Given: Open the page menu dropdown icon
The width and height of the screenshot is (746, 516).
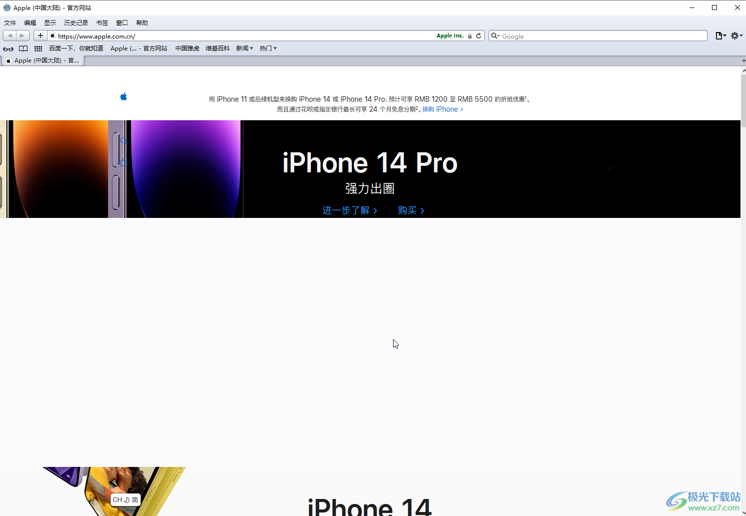Looking at the screenshot, I should pos(720,36).
